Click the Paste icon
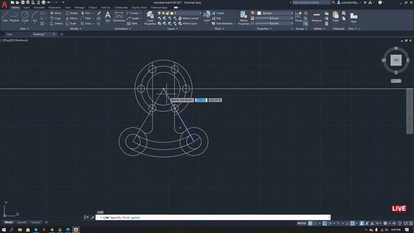 [336, 16]
